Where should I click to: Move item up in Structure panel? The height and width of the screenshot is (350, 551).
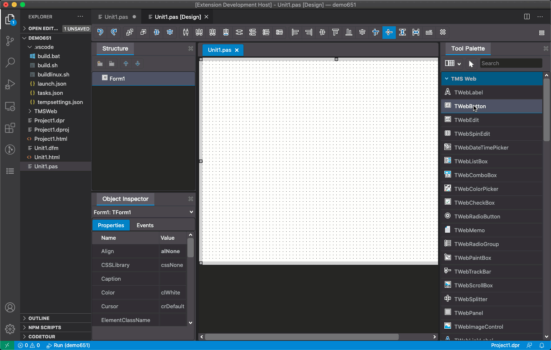(126, 63)
